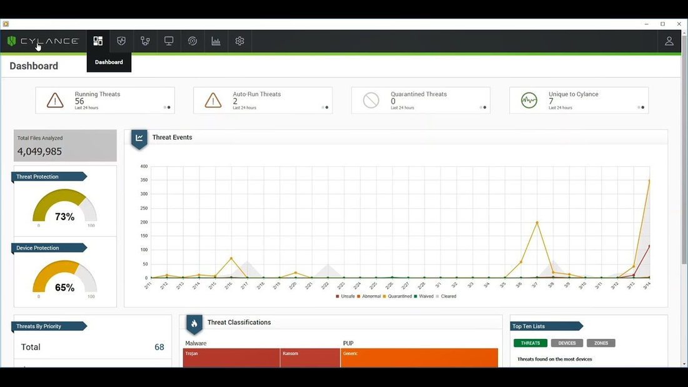
Task: Click the Malware classification heading
Action: tap(196, 343)
